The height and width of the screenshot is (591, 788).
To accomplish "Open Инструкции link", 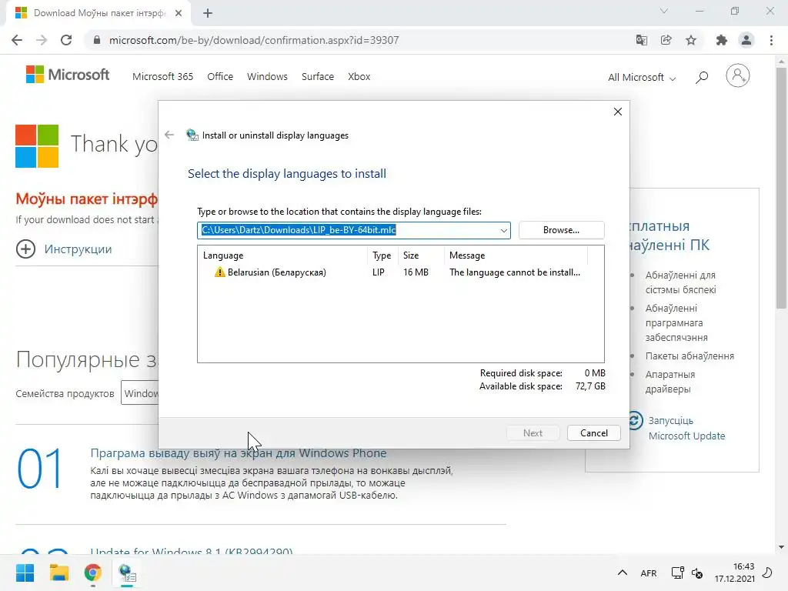I will [78, 249].
